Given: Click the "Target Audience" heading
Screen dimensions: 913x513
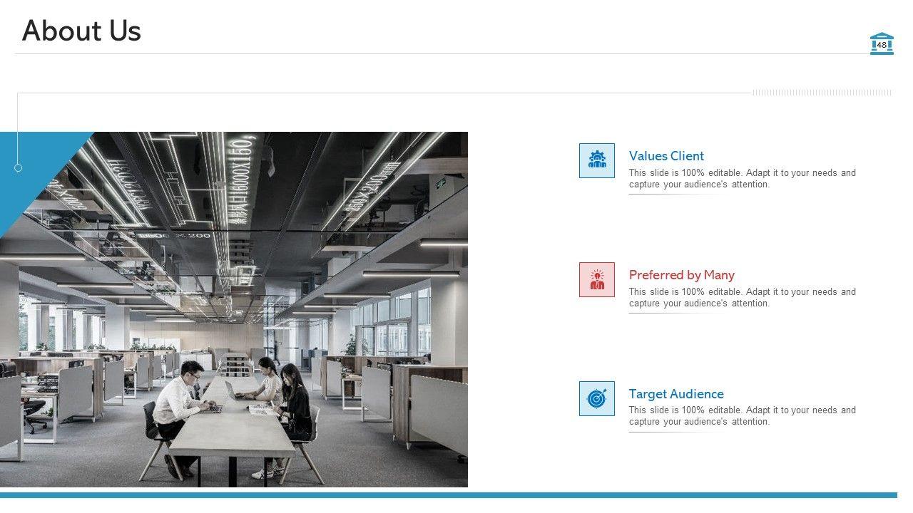Looking at the screenshot, I should coord(675,394).
